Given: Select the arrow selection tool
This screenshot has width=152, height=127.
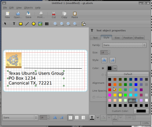Looking at the screenshot, I should pyautogui.click(x=5, y=24).
